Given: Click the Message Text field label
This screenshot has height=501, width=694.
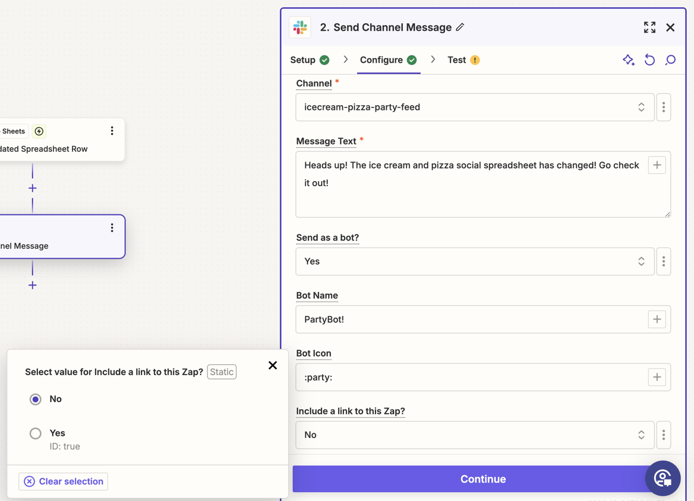Looking at the screenshot, I should pos(326,141).
